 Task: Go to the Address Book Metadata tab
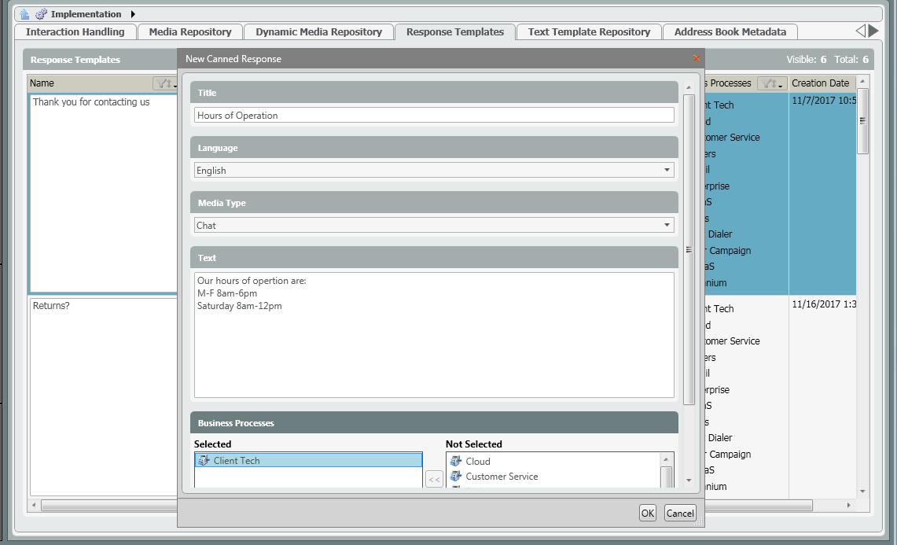tap(730, 32)
